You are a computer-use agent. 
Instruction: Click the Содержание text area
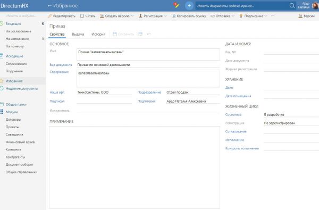click(148, 79)
